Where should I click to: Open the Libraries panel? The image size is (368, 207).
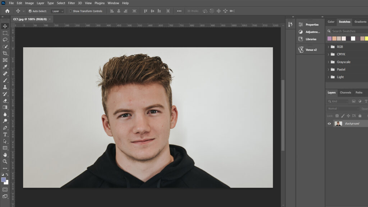tap(309, 39)
